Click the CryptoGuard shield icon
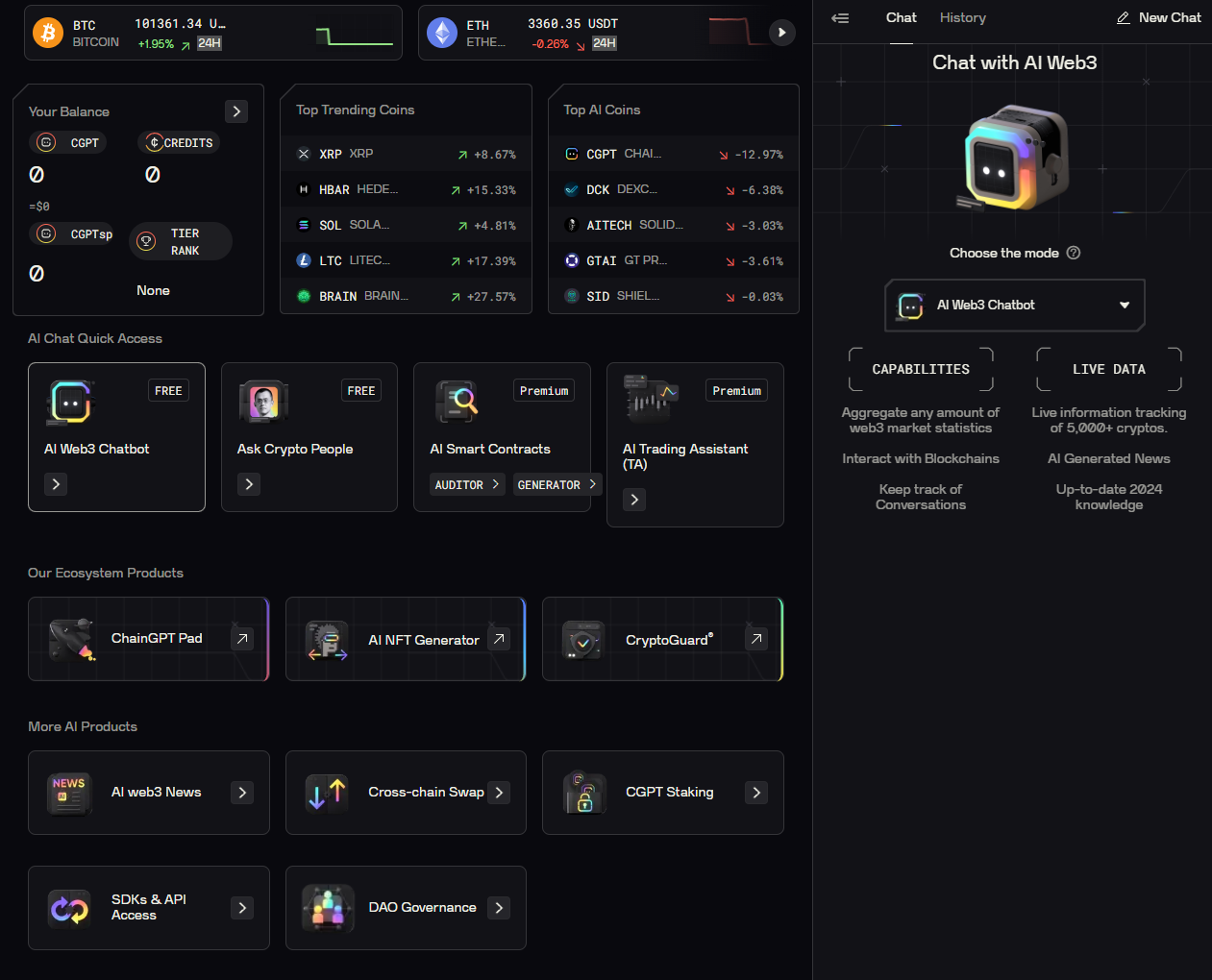The image size is (1212, 980). coord(584,640)
